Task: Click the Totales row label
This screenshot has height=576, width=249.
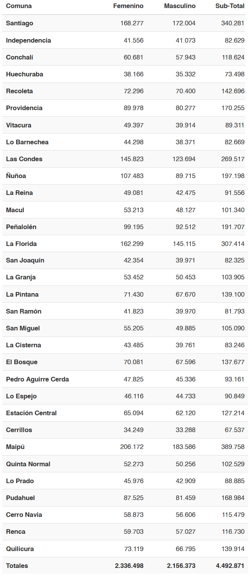Action: [17, 566]
